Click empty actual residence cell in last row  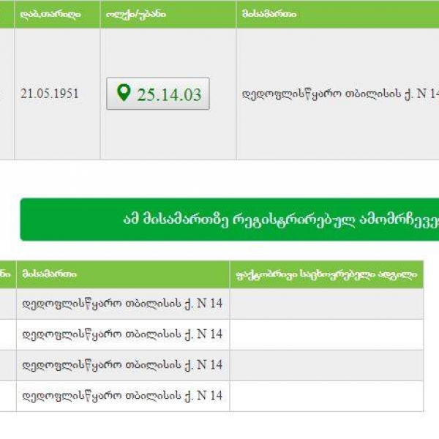326,396
